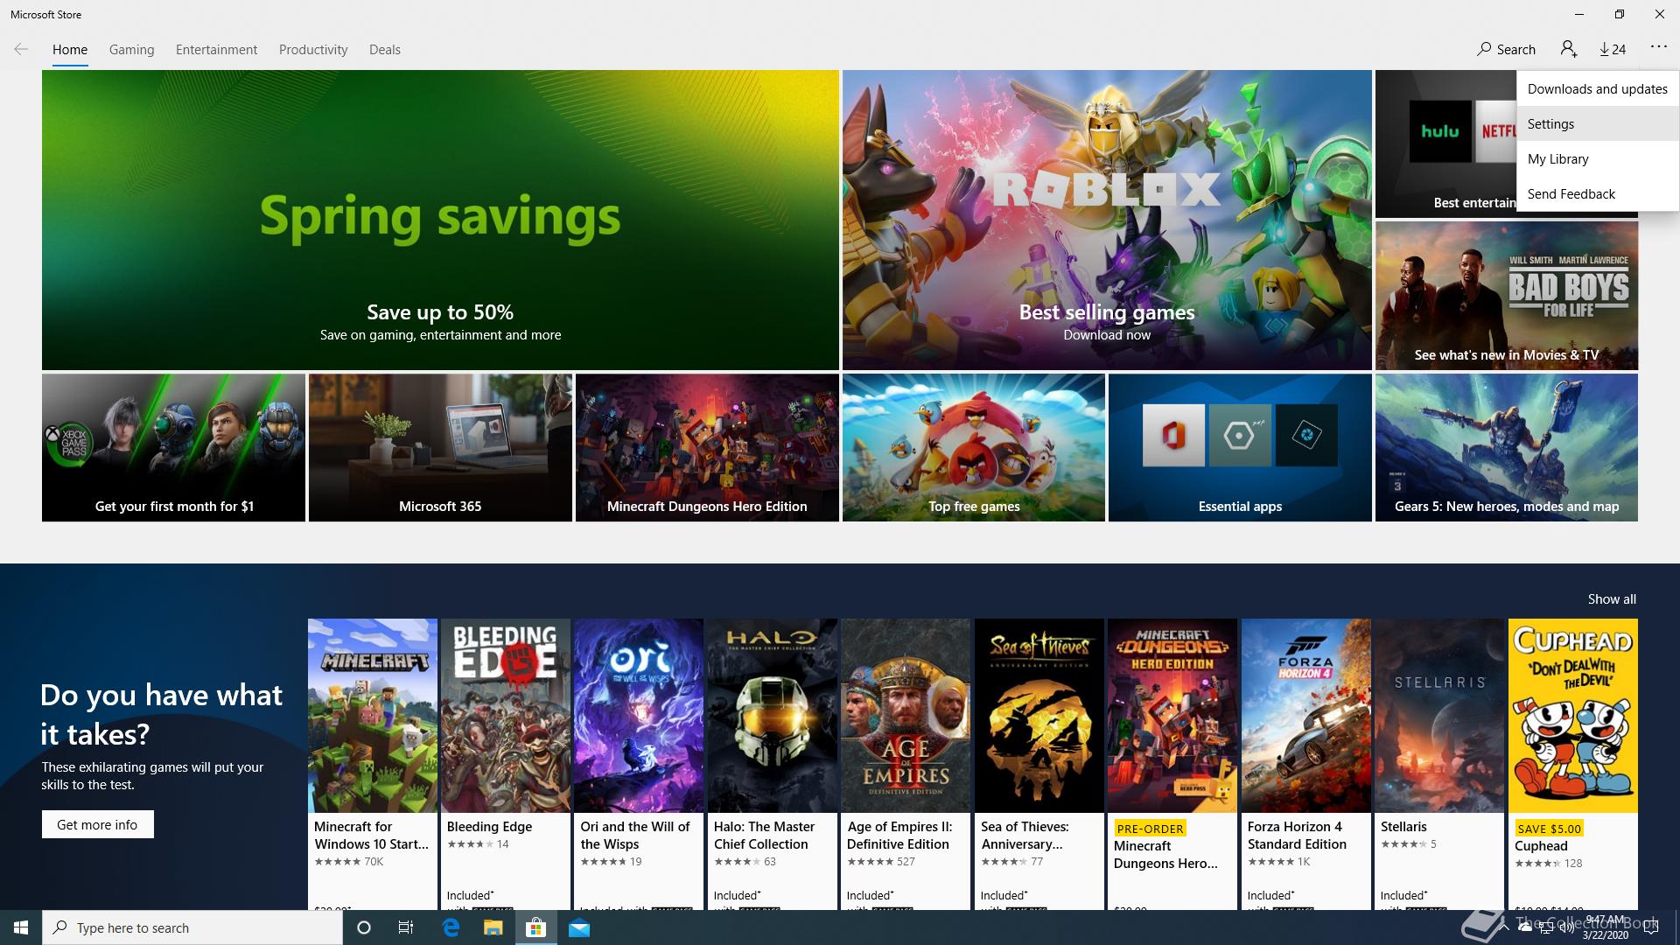This screenshot has width=1680, height=945.
Task: Click the account sign-in person icon
Action: coord(1569,49)
